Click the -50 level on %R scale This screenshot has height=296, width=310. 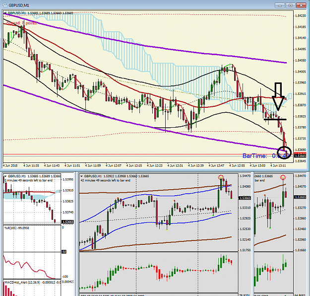coord(64,252)
